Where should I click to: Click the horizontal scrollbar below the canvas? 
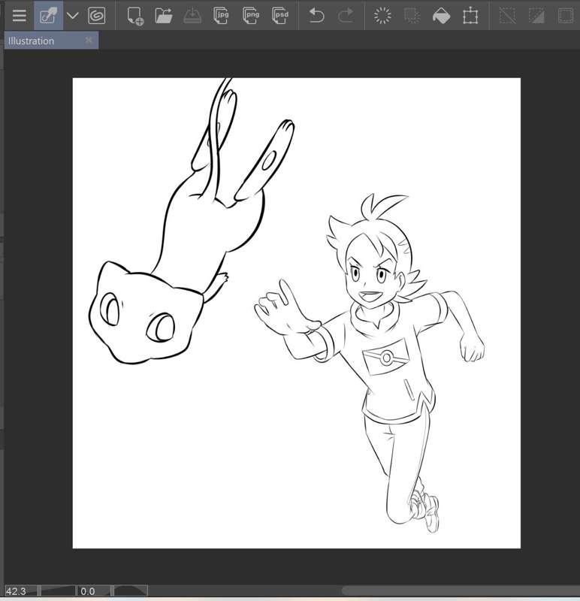(460, 590)
